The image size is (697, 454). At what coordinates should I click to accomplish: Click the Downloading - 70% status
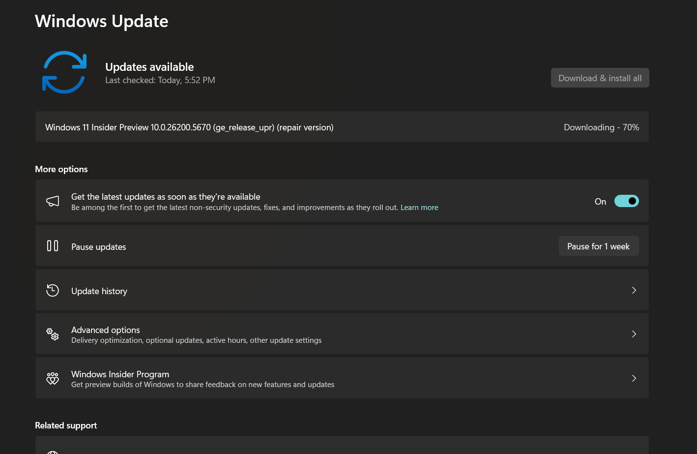click(x=602, y=127)
